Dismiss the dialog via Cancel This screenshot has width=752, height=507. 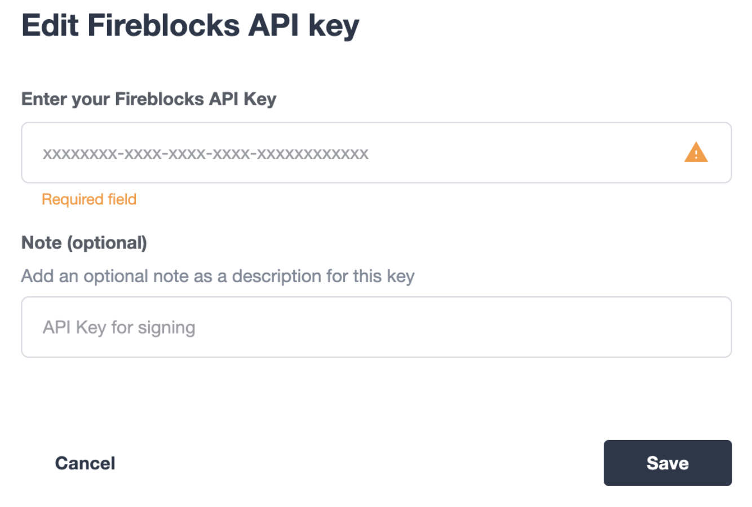tap(85, 462)
